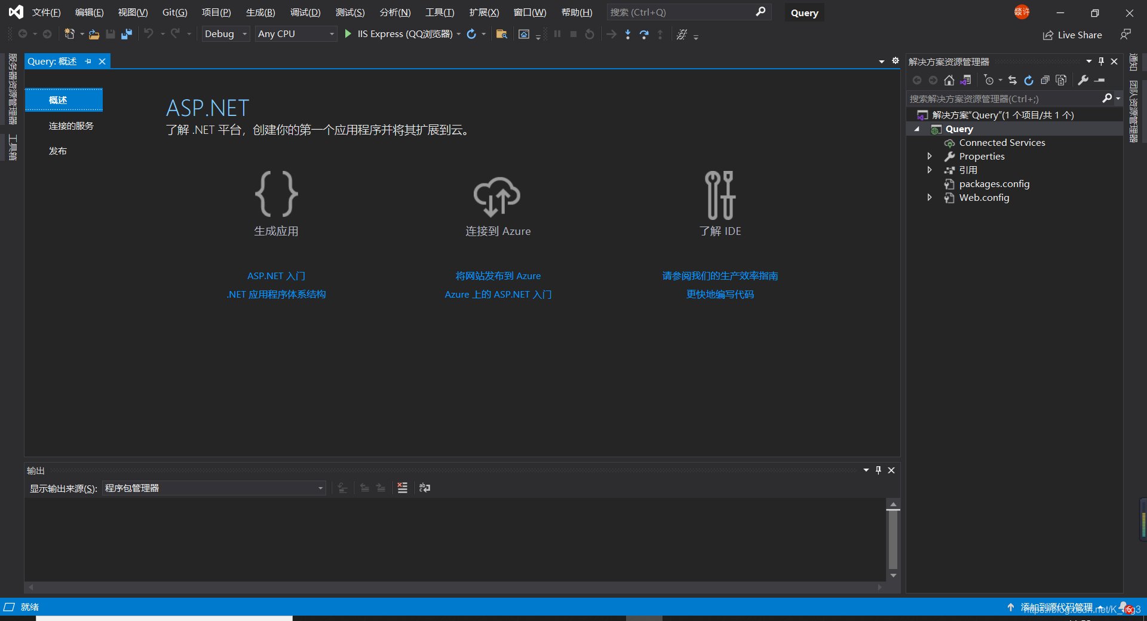
Task: Select the 连接的服务 side tab
Action: pyautogui.click(x=71, y=126)
